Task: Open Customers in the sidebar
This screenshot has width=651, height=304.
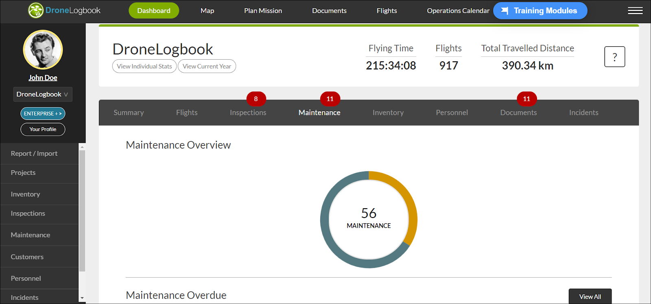Action: click(39, 257)
